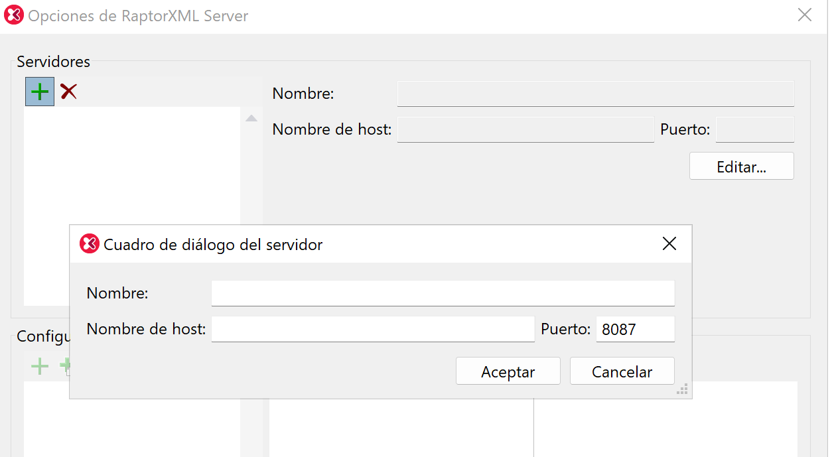Click the Nombre input field in the server dialog

[443, 293]
